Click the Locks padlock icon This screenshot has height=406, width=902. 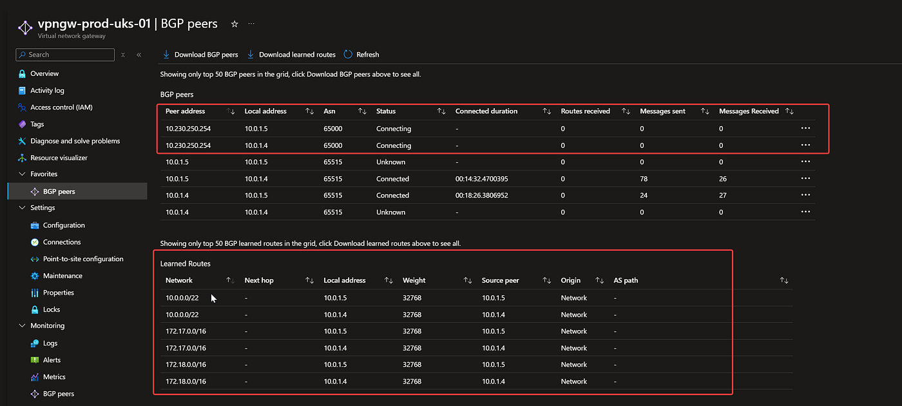pyautogui.click(x=35, y=309)
